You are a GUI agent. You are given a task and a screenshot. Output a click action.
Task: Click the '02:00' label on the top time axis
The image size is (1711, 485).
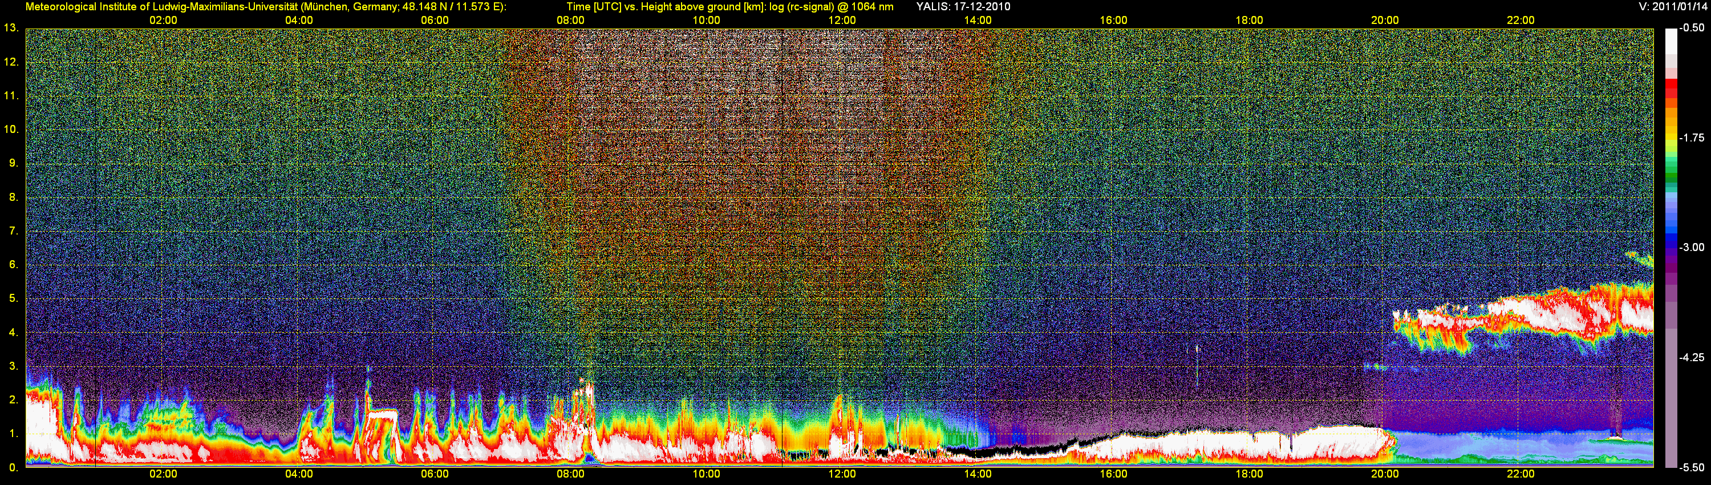[x=163, y=21]
